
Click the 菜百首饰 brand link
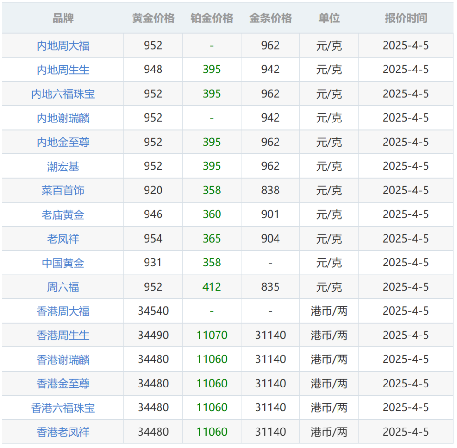tap(63, 191)
